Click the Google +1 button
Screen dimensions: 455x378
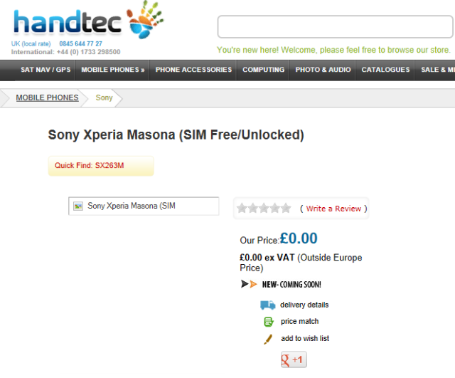coord(293,359)
